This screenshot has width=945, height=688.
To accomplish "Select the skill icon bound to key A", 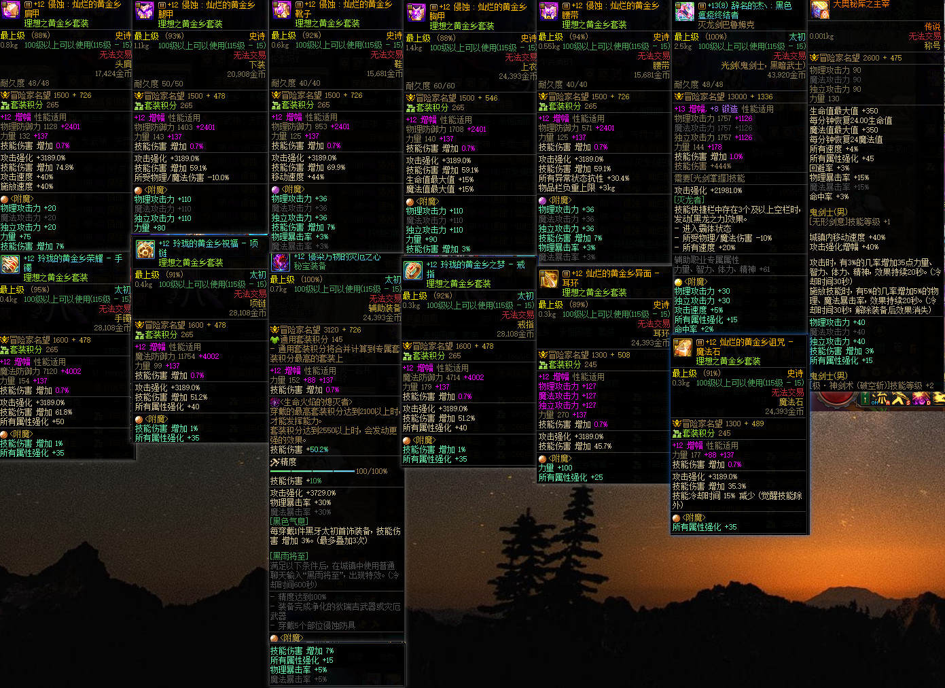I will (x=880, y=399).
